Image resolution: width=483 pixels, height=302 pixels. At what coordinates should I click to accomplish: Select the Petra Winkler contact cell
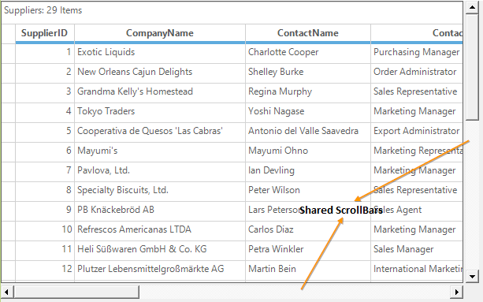point(308,250)
